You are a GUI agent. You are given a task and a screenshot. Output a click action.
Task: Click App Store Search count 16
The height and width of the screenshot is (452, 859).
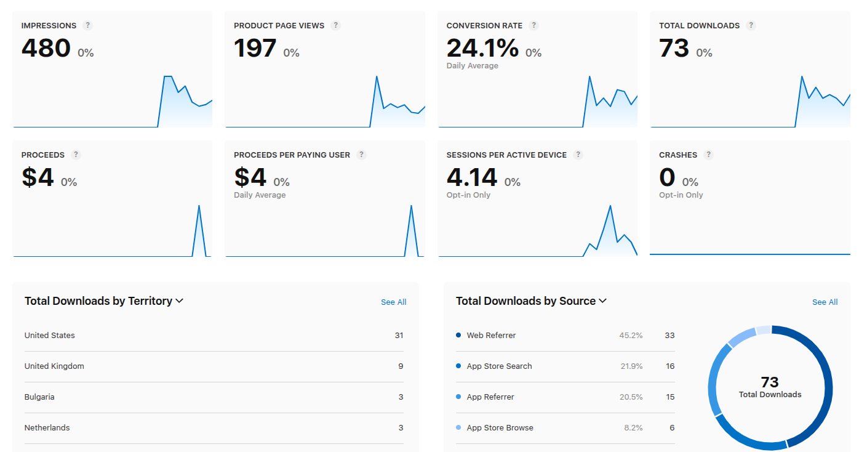click(x=669, y=366)
